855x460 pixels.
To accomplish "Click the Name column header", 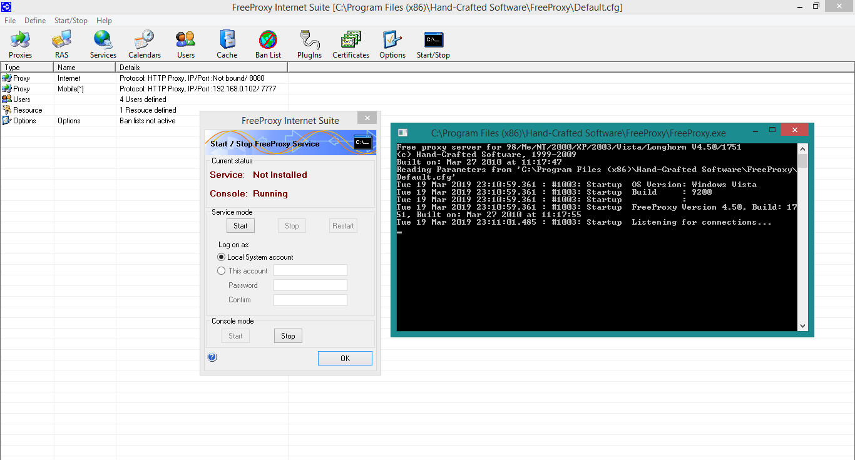I will 85,67.
